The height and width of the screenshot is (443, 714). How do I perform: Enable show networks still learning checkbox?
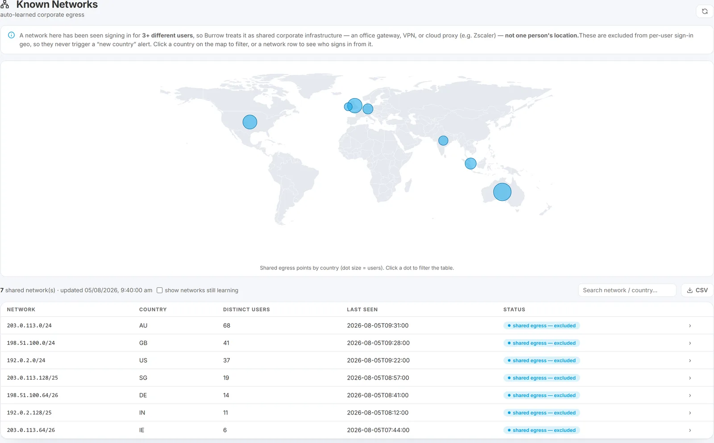(x=160, y=290)
